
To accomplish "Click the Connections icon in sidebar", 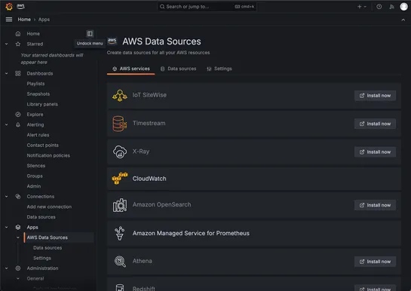I will pyautogui.click(x=18, y=197).
